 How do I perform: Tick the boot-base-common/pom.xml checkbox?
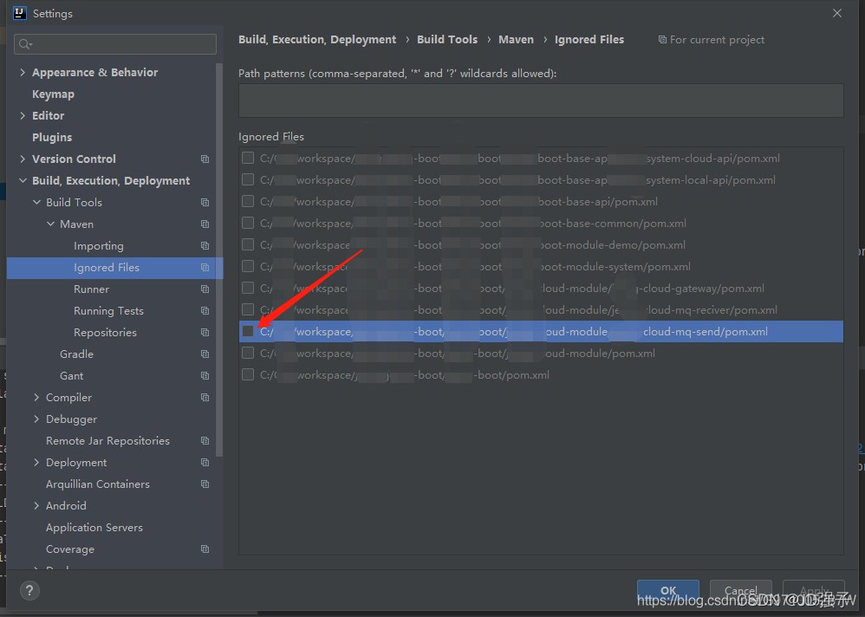click(248, 223)
